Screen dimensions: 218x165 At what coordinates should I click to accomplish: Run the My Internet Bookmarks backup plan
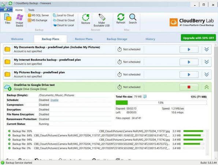point(189,62)
